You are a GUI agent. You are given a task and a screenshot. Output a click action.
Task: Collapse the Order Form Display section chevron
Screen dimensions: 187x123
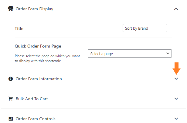[176, 9]
